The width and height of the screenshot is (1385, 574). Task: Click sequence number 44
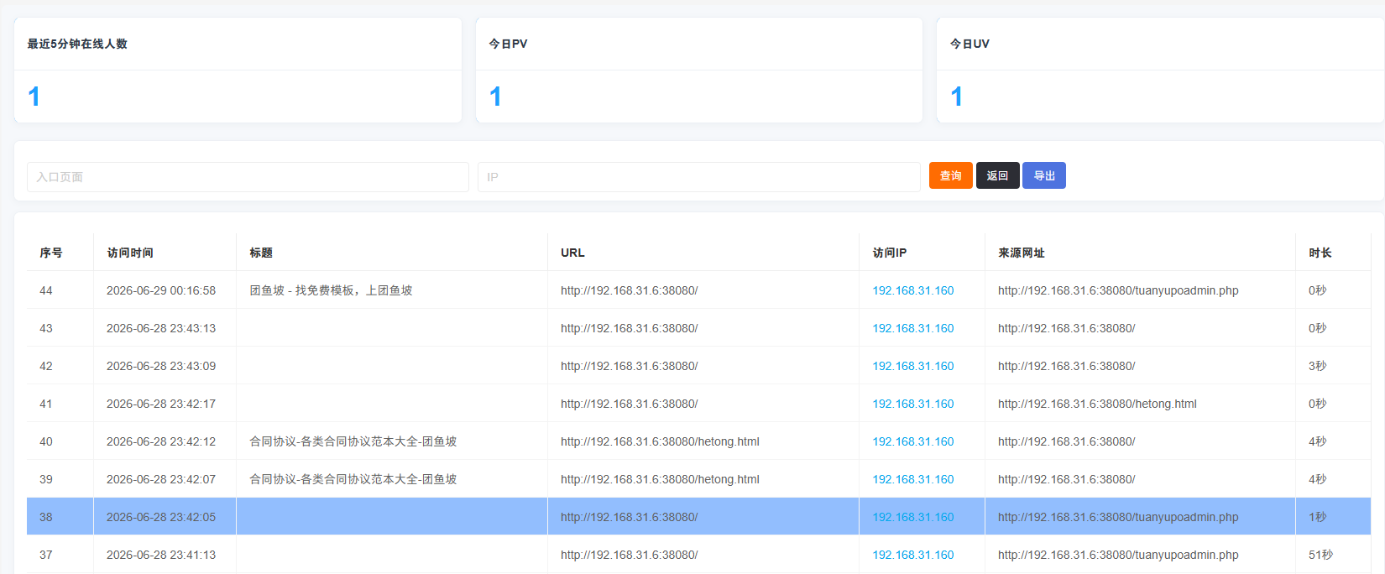46,290
